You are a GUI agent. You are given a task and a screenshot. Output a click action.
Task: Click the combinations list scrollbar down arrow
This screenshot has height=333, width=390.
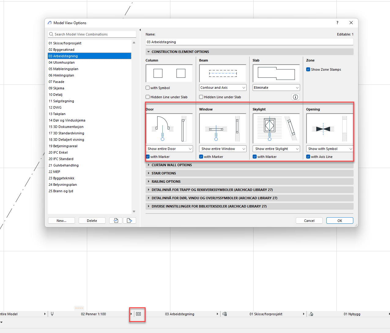pos(134,211)
